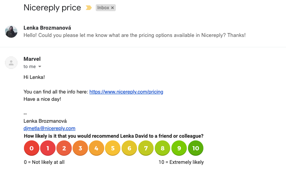Rate 2 on the recommendation scale
Image resolution: width=286 pixels, height=170 pixels.
64,148
